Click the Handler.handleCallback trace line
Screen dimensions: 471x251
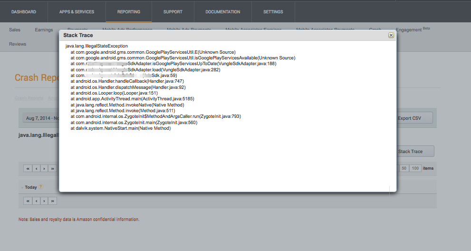pyautogui.click(x=127, y=81)
